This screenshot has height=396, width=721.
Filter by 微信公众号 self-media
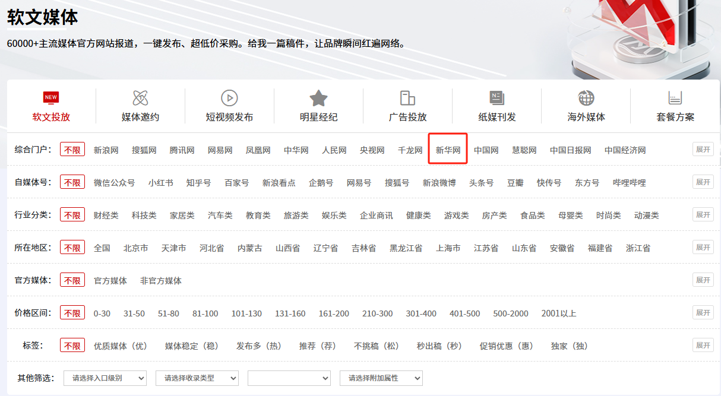[x=115, y=183]
